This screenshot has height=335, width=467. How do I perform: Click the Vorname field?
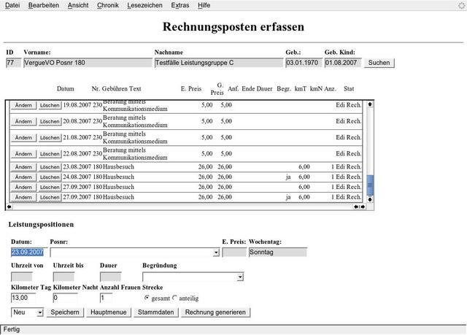tap(88, 63)
